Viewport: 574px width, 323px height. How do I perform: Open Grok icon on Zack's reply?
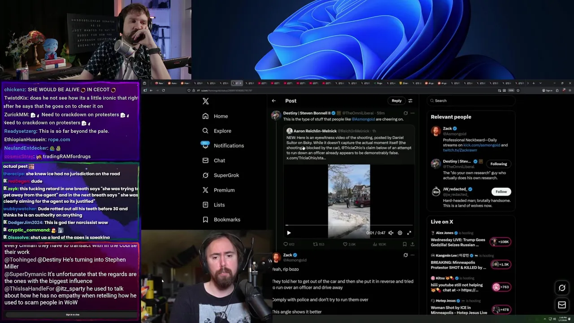coord(405,255)
